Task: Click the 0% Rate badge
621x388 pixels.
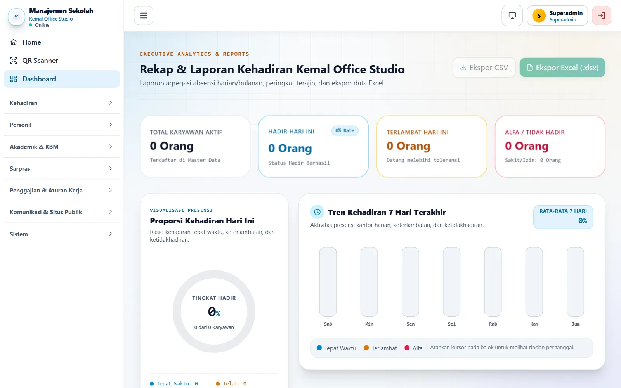Action: tap(345, 131)
